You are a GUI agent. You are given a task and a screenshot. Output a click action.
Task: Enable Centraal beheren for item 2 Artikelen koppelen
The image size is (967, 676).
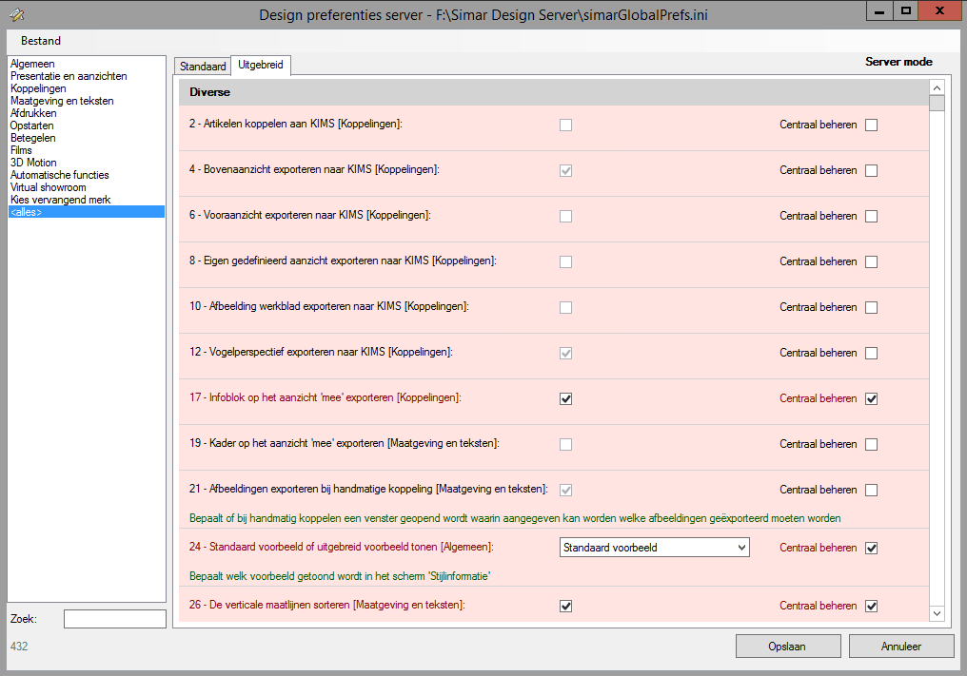(871, 125)
